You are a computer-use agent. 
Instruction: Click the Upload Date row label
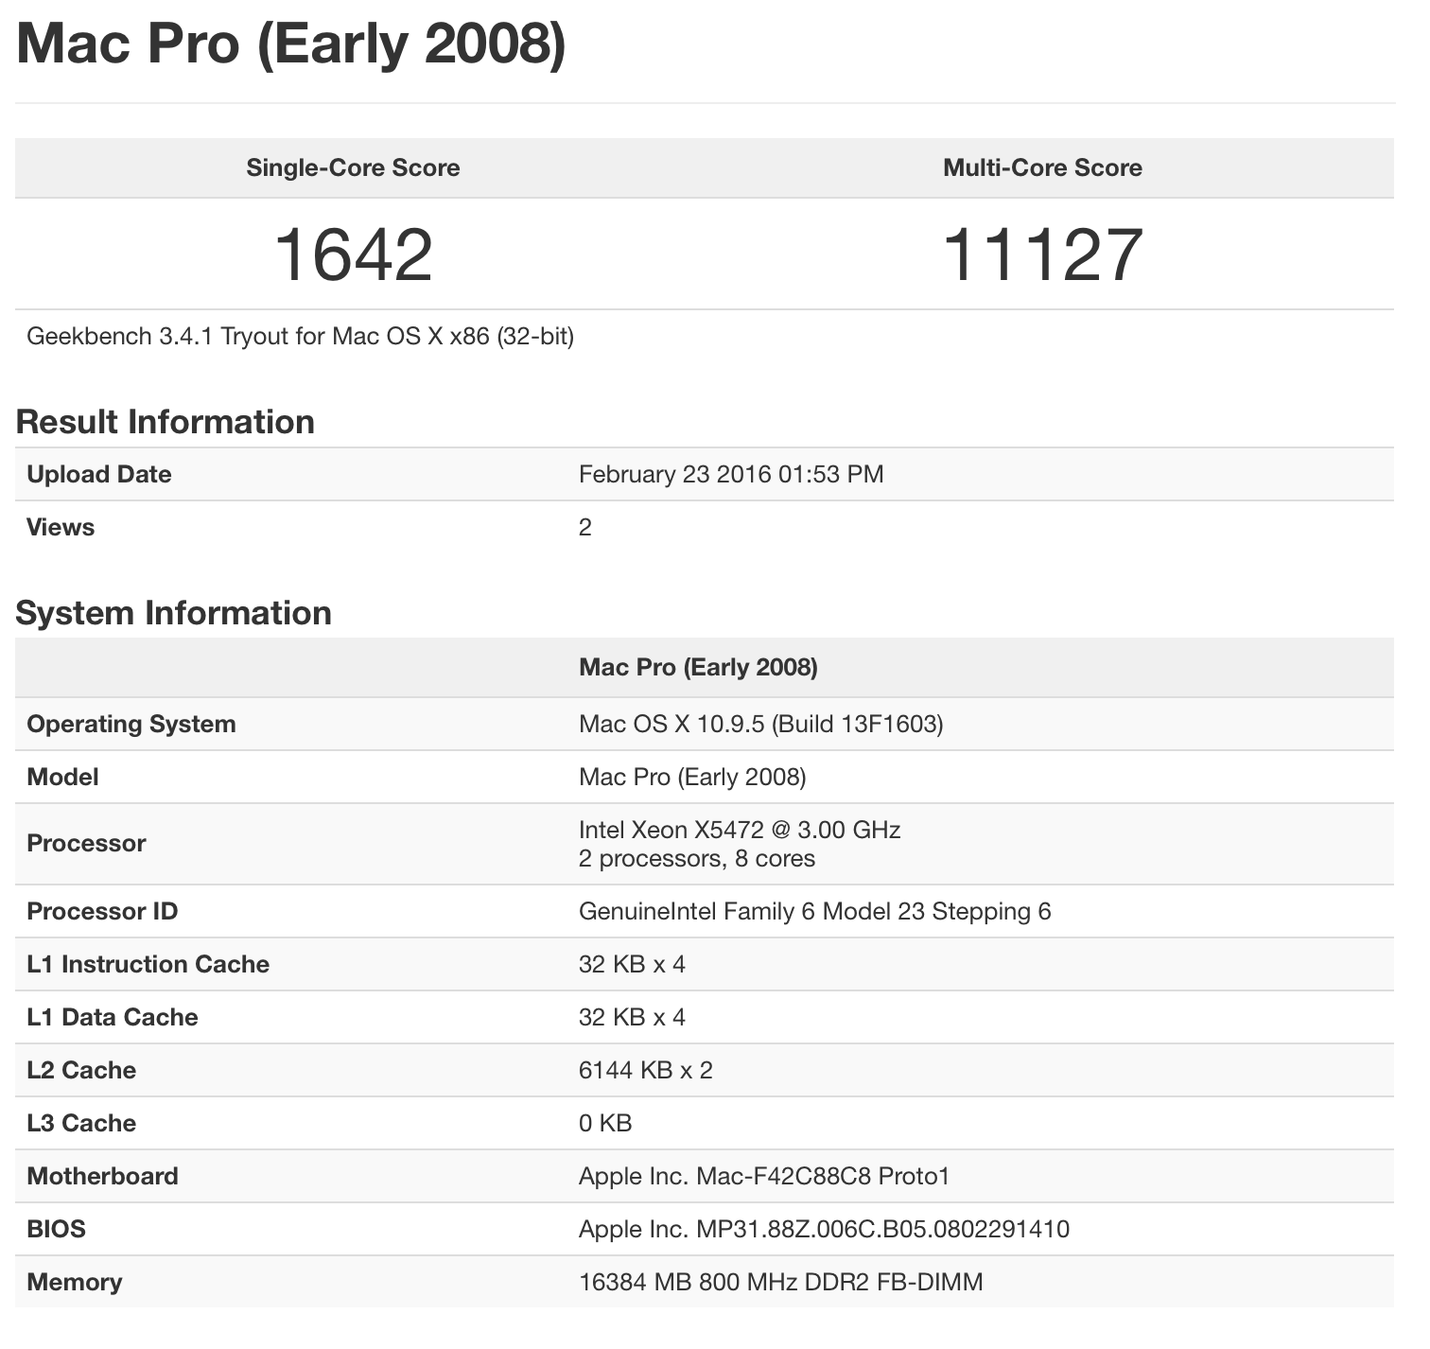(x=99, y=474)
